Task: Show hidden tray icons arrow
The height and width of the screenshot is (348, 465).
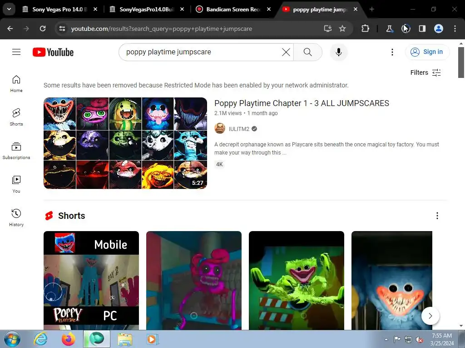Action: click(386, 339)
